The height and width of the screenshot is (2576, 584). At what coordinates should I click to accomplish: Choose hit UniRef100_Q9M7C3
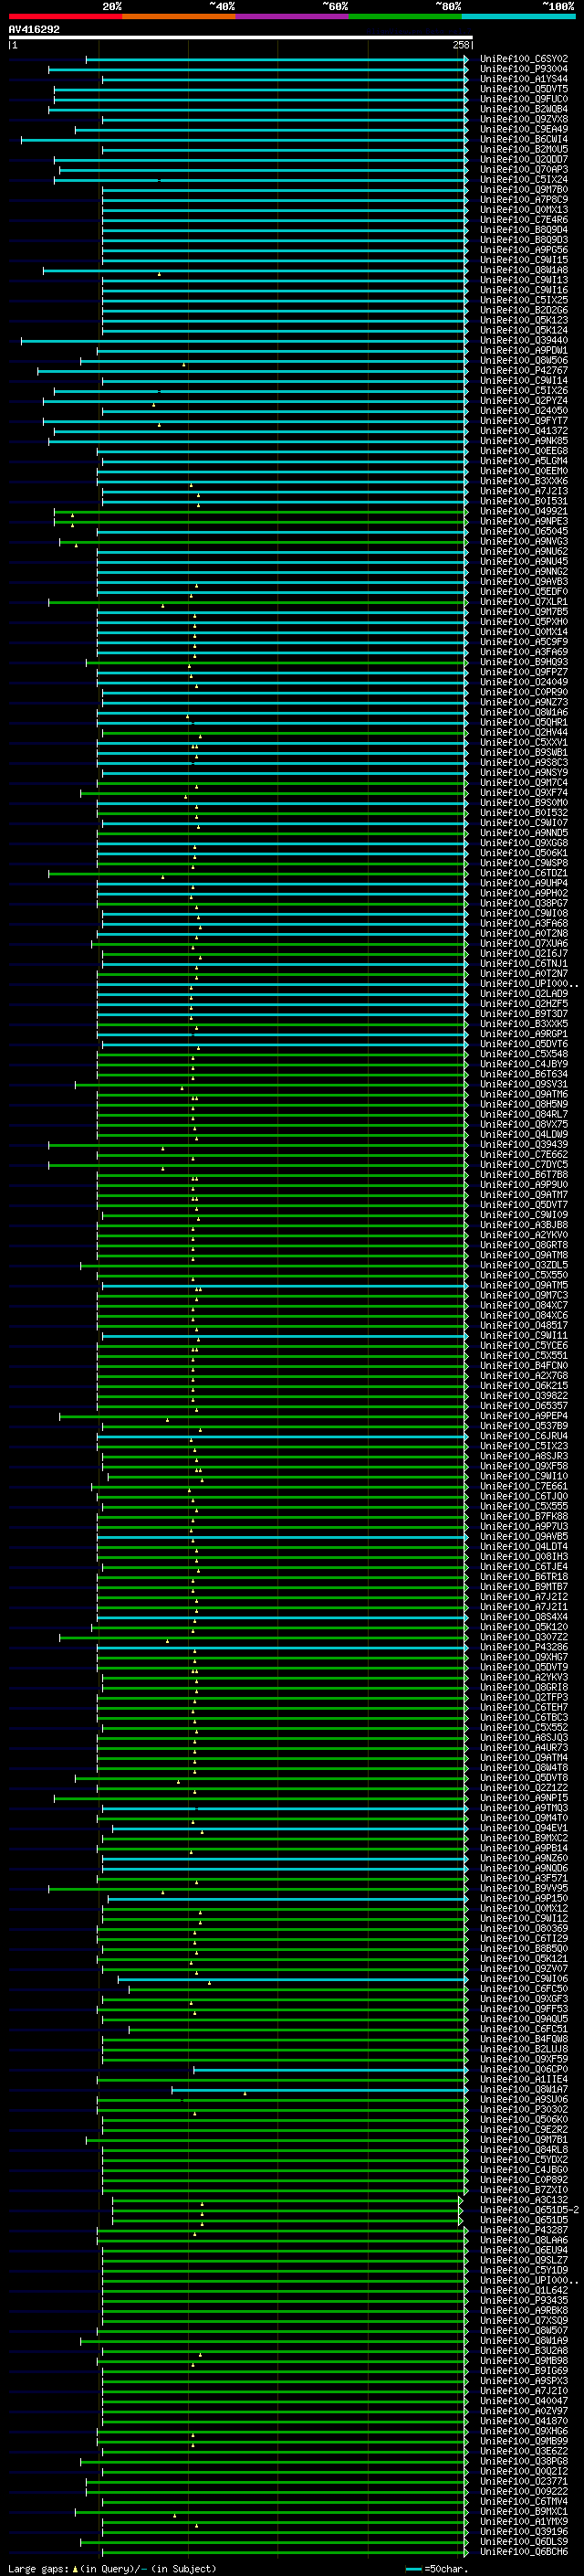pos(524,1295)
